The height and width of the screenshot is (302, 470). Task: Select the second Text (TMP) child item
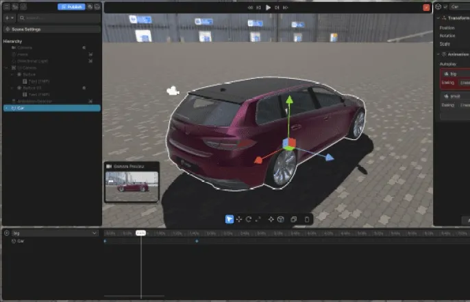pos(39,95)
